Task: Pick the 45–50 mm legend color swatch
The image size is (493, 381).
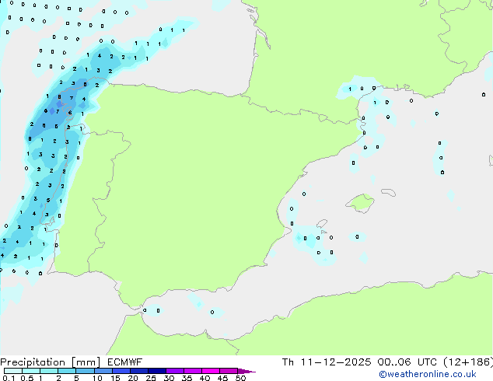Action: [229, 371]
